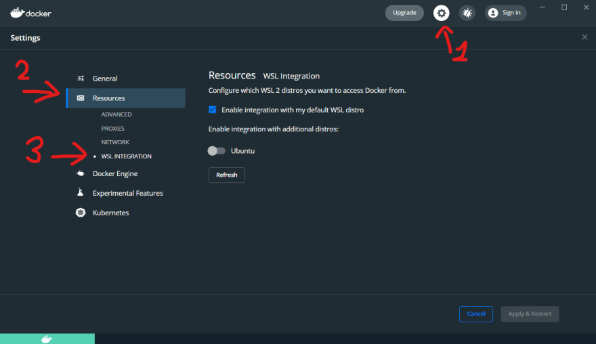This screenshot has height=344, width=596.
Task: Click the 'Enable integration with additional distros:' text
Action: coord(274,129)
